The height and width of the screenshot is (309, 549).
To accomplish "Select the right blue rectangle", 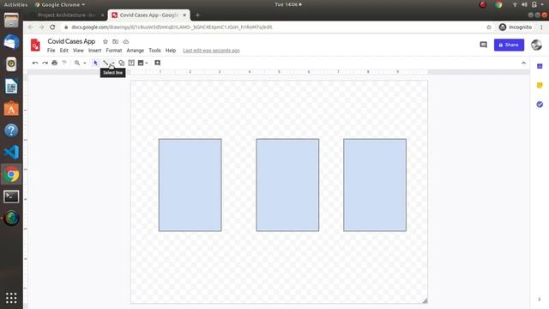I will [375, 185].
